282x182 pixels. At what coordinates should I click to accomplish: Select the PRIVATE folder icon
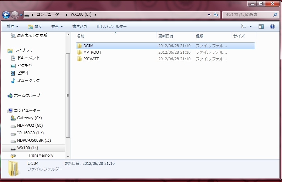(x=80, y=59)
